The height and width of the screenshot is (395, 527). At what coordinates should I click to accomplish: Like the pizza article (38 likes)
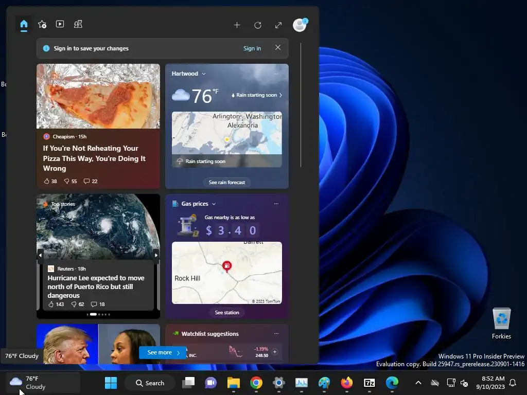click(50, 182)
